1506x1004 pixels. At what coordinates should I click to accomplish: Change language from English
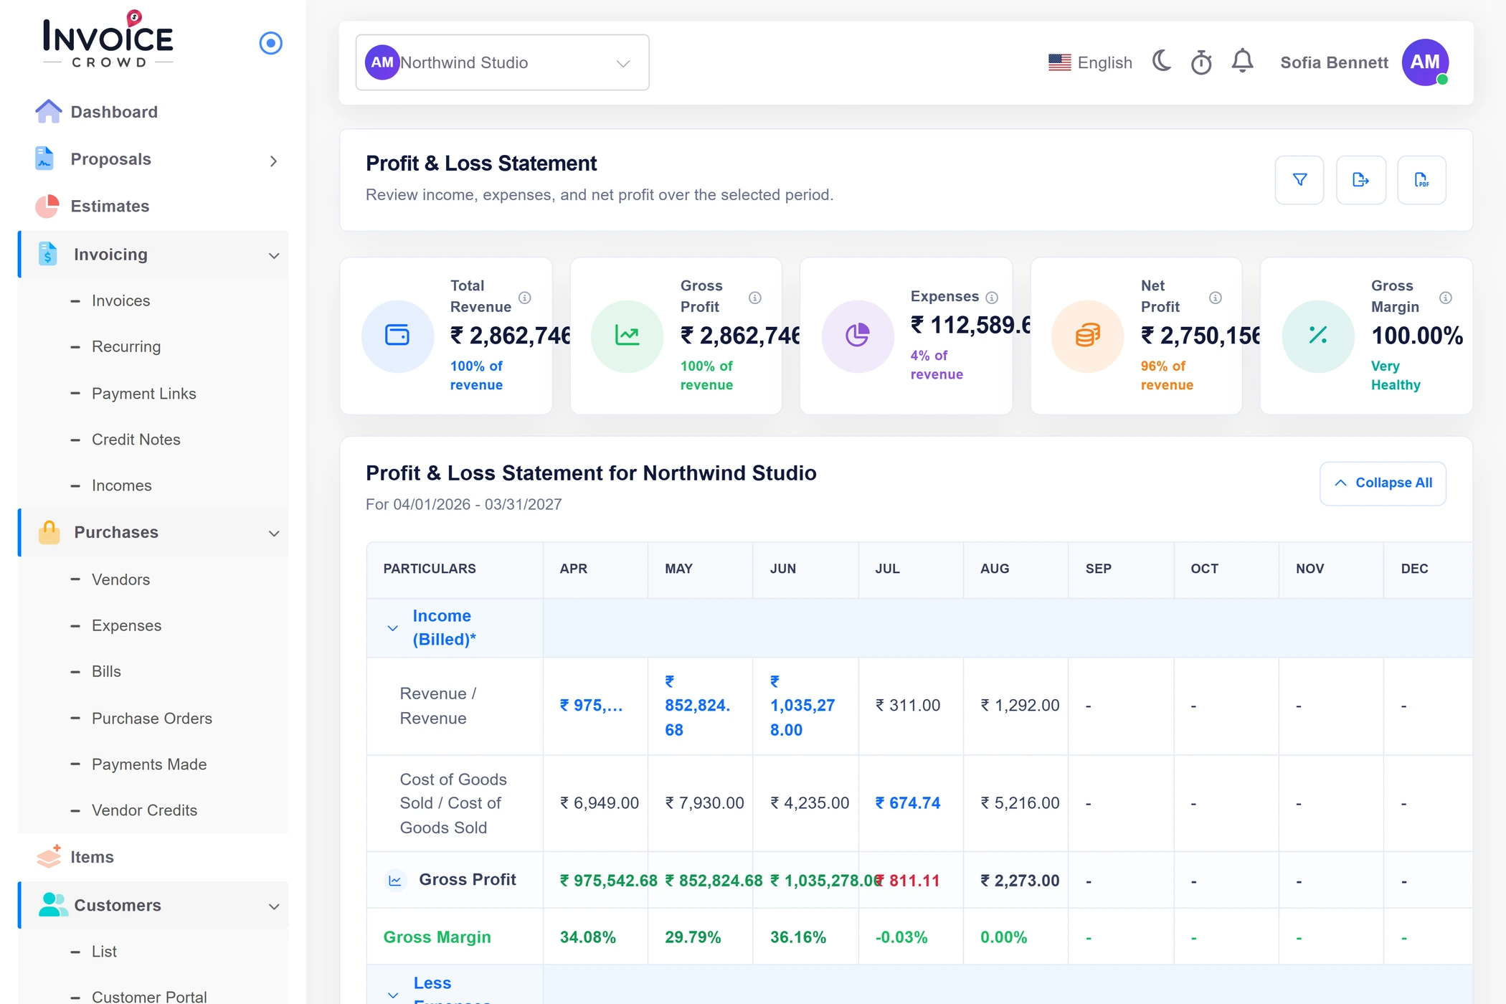[1090, 62]
